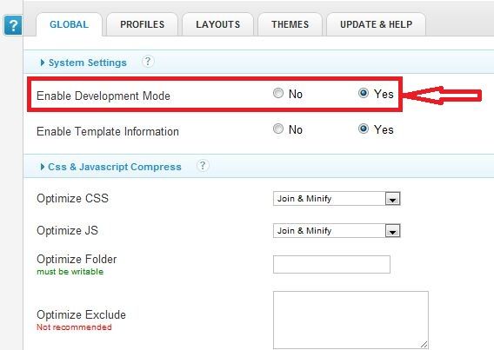Screen dimensions: 494x350
Task: Switch to the PROFILES tab
Action: pyautogui.click(x=143, y=24)
